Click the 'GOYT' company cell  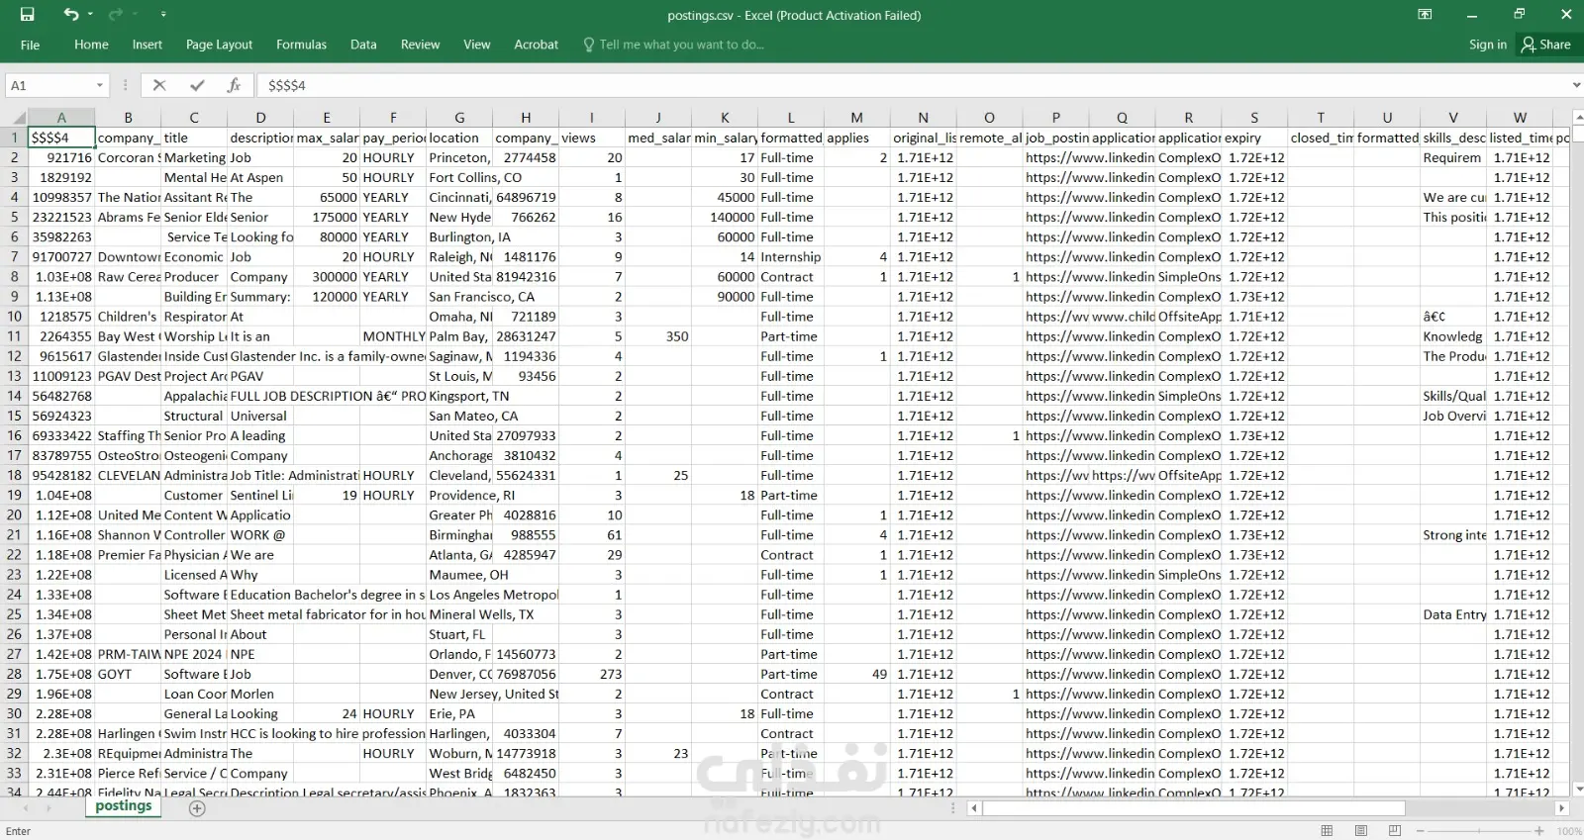(128, 674)
